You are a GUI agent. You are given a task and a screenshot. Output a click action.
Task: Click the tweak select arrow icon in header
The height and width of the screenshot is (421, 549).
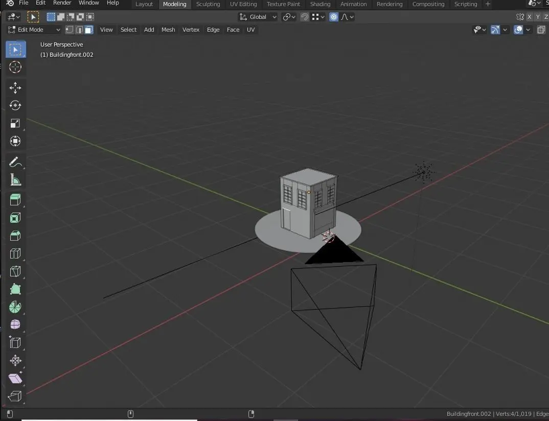[33, 17]
